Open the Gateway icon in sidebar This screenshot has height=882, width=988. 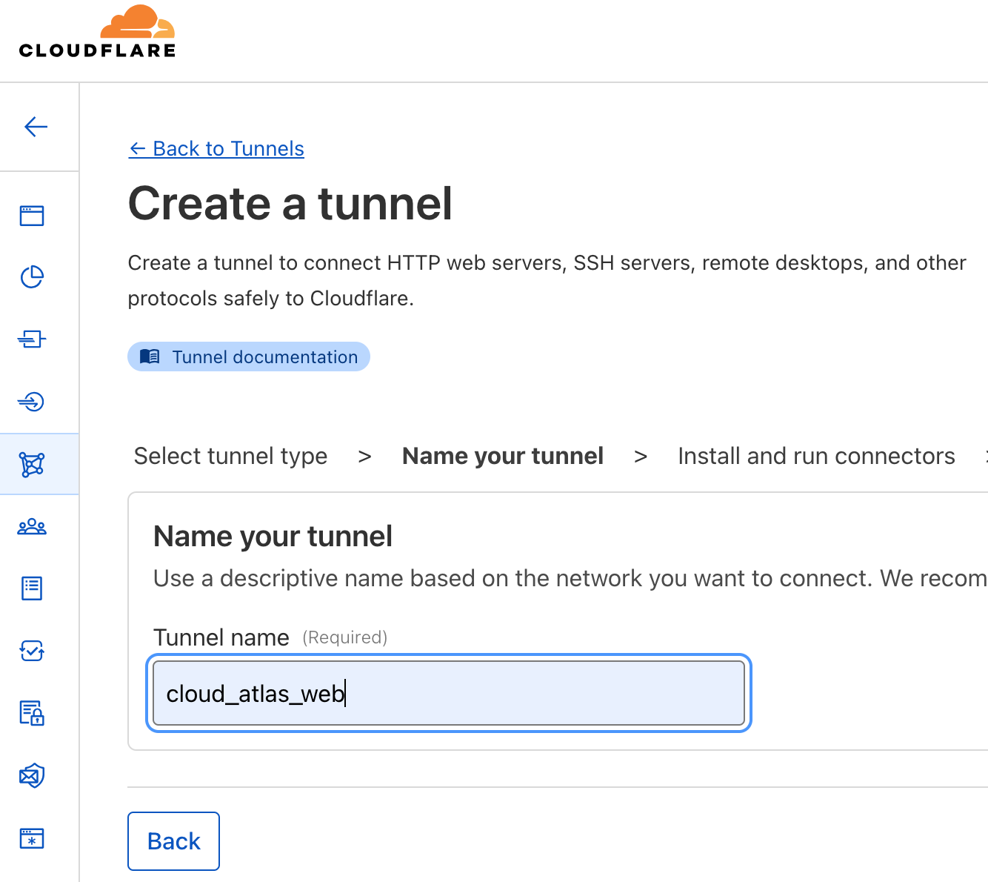32,339
